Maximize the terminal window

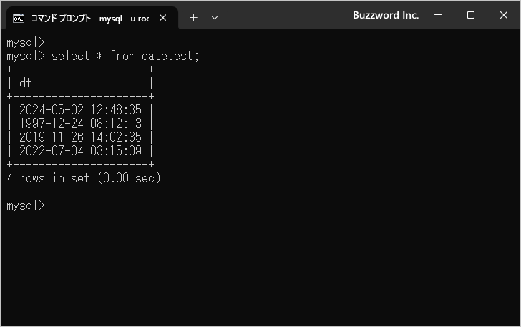[470, 15]
